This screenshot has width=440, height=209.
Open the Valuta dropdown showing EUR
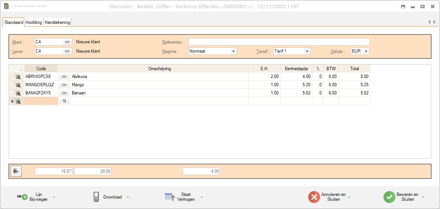point(366,51)
